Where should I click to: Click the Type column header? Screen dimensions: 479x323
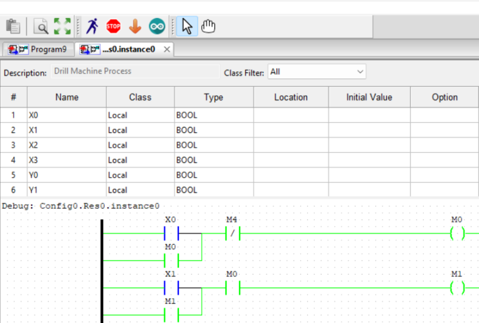click(214, 97)
